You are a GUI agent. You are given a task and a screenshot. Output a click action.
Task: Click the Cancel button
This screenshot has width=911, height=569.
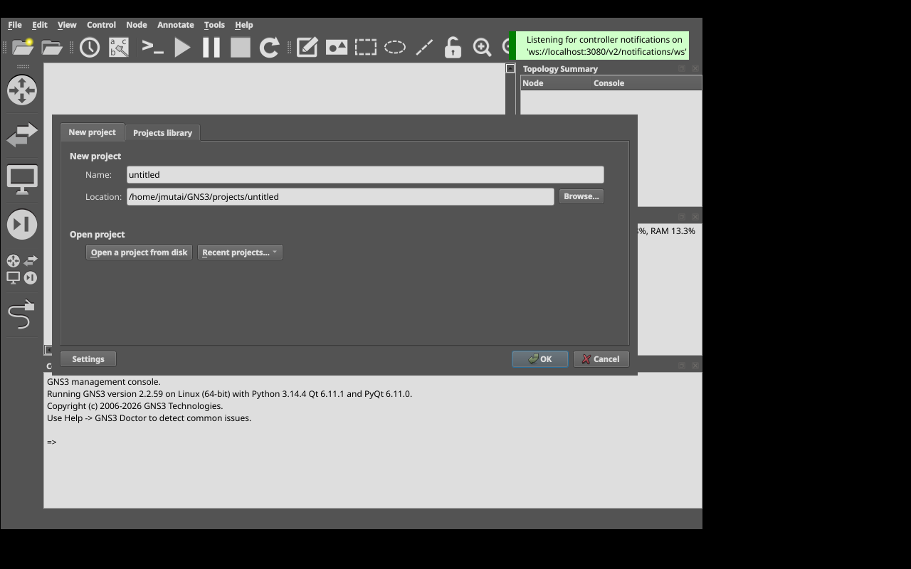click(601, 359)
